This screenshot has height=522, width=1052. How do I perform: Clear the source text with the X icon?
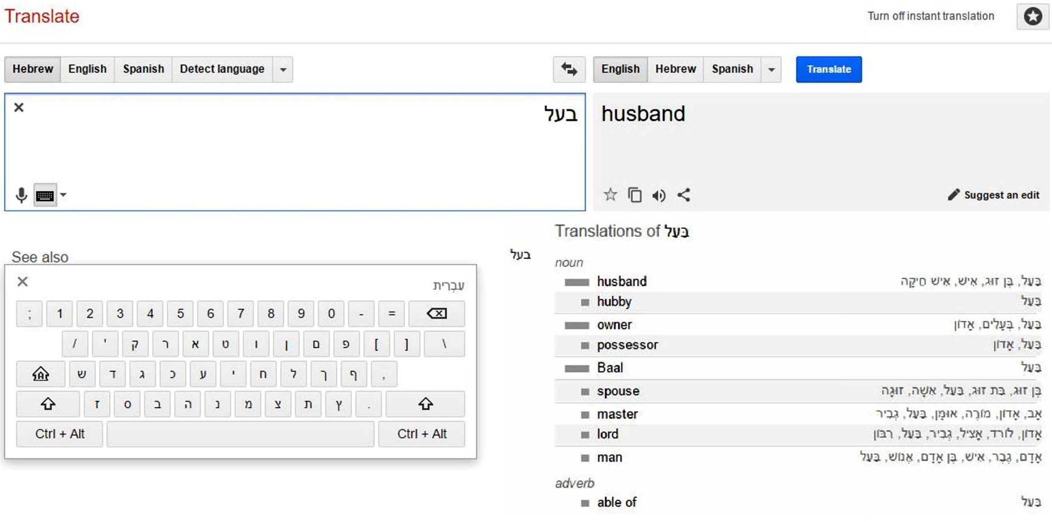pos(19,107)
